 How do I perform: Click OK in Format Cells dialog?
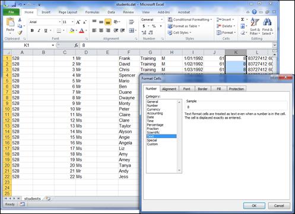pos(254,206)
